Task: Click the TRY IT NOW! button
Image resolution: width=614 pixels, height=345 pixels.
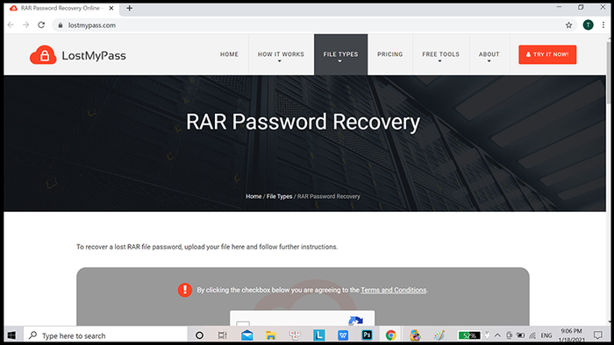Action: tap(547, 54)
